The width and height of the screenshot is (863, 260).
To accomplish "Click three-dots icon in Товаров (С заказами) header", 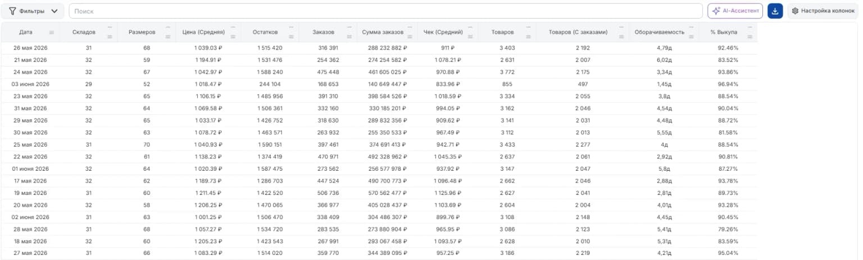I will [x=621, y=27].
